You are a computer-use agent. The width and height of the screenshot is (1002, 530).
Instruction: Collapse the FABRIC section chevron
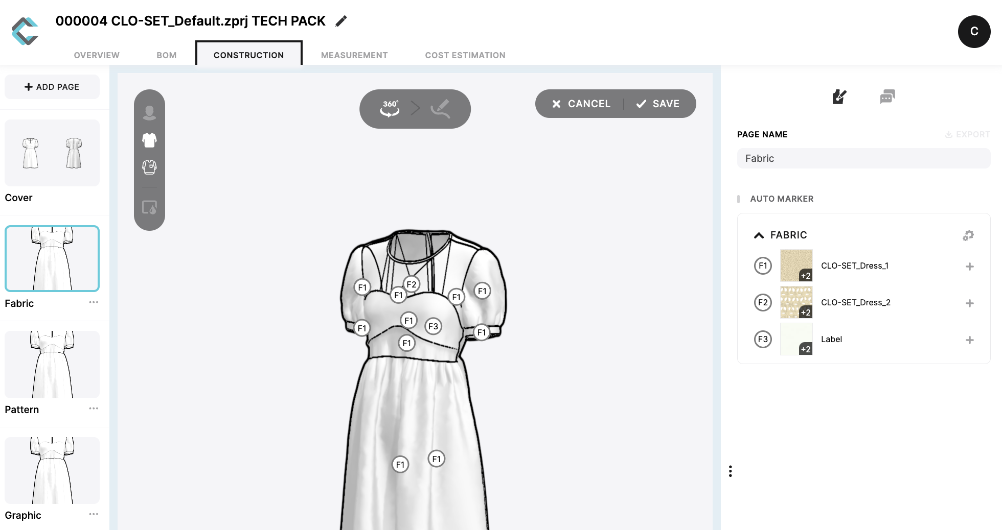759,235
